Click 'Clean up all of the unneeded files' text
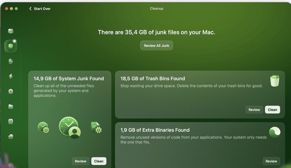291x168 pixels. click(x=64, y=91)
